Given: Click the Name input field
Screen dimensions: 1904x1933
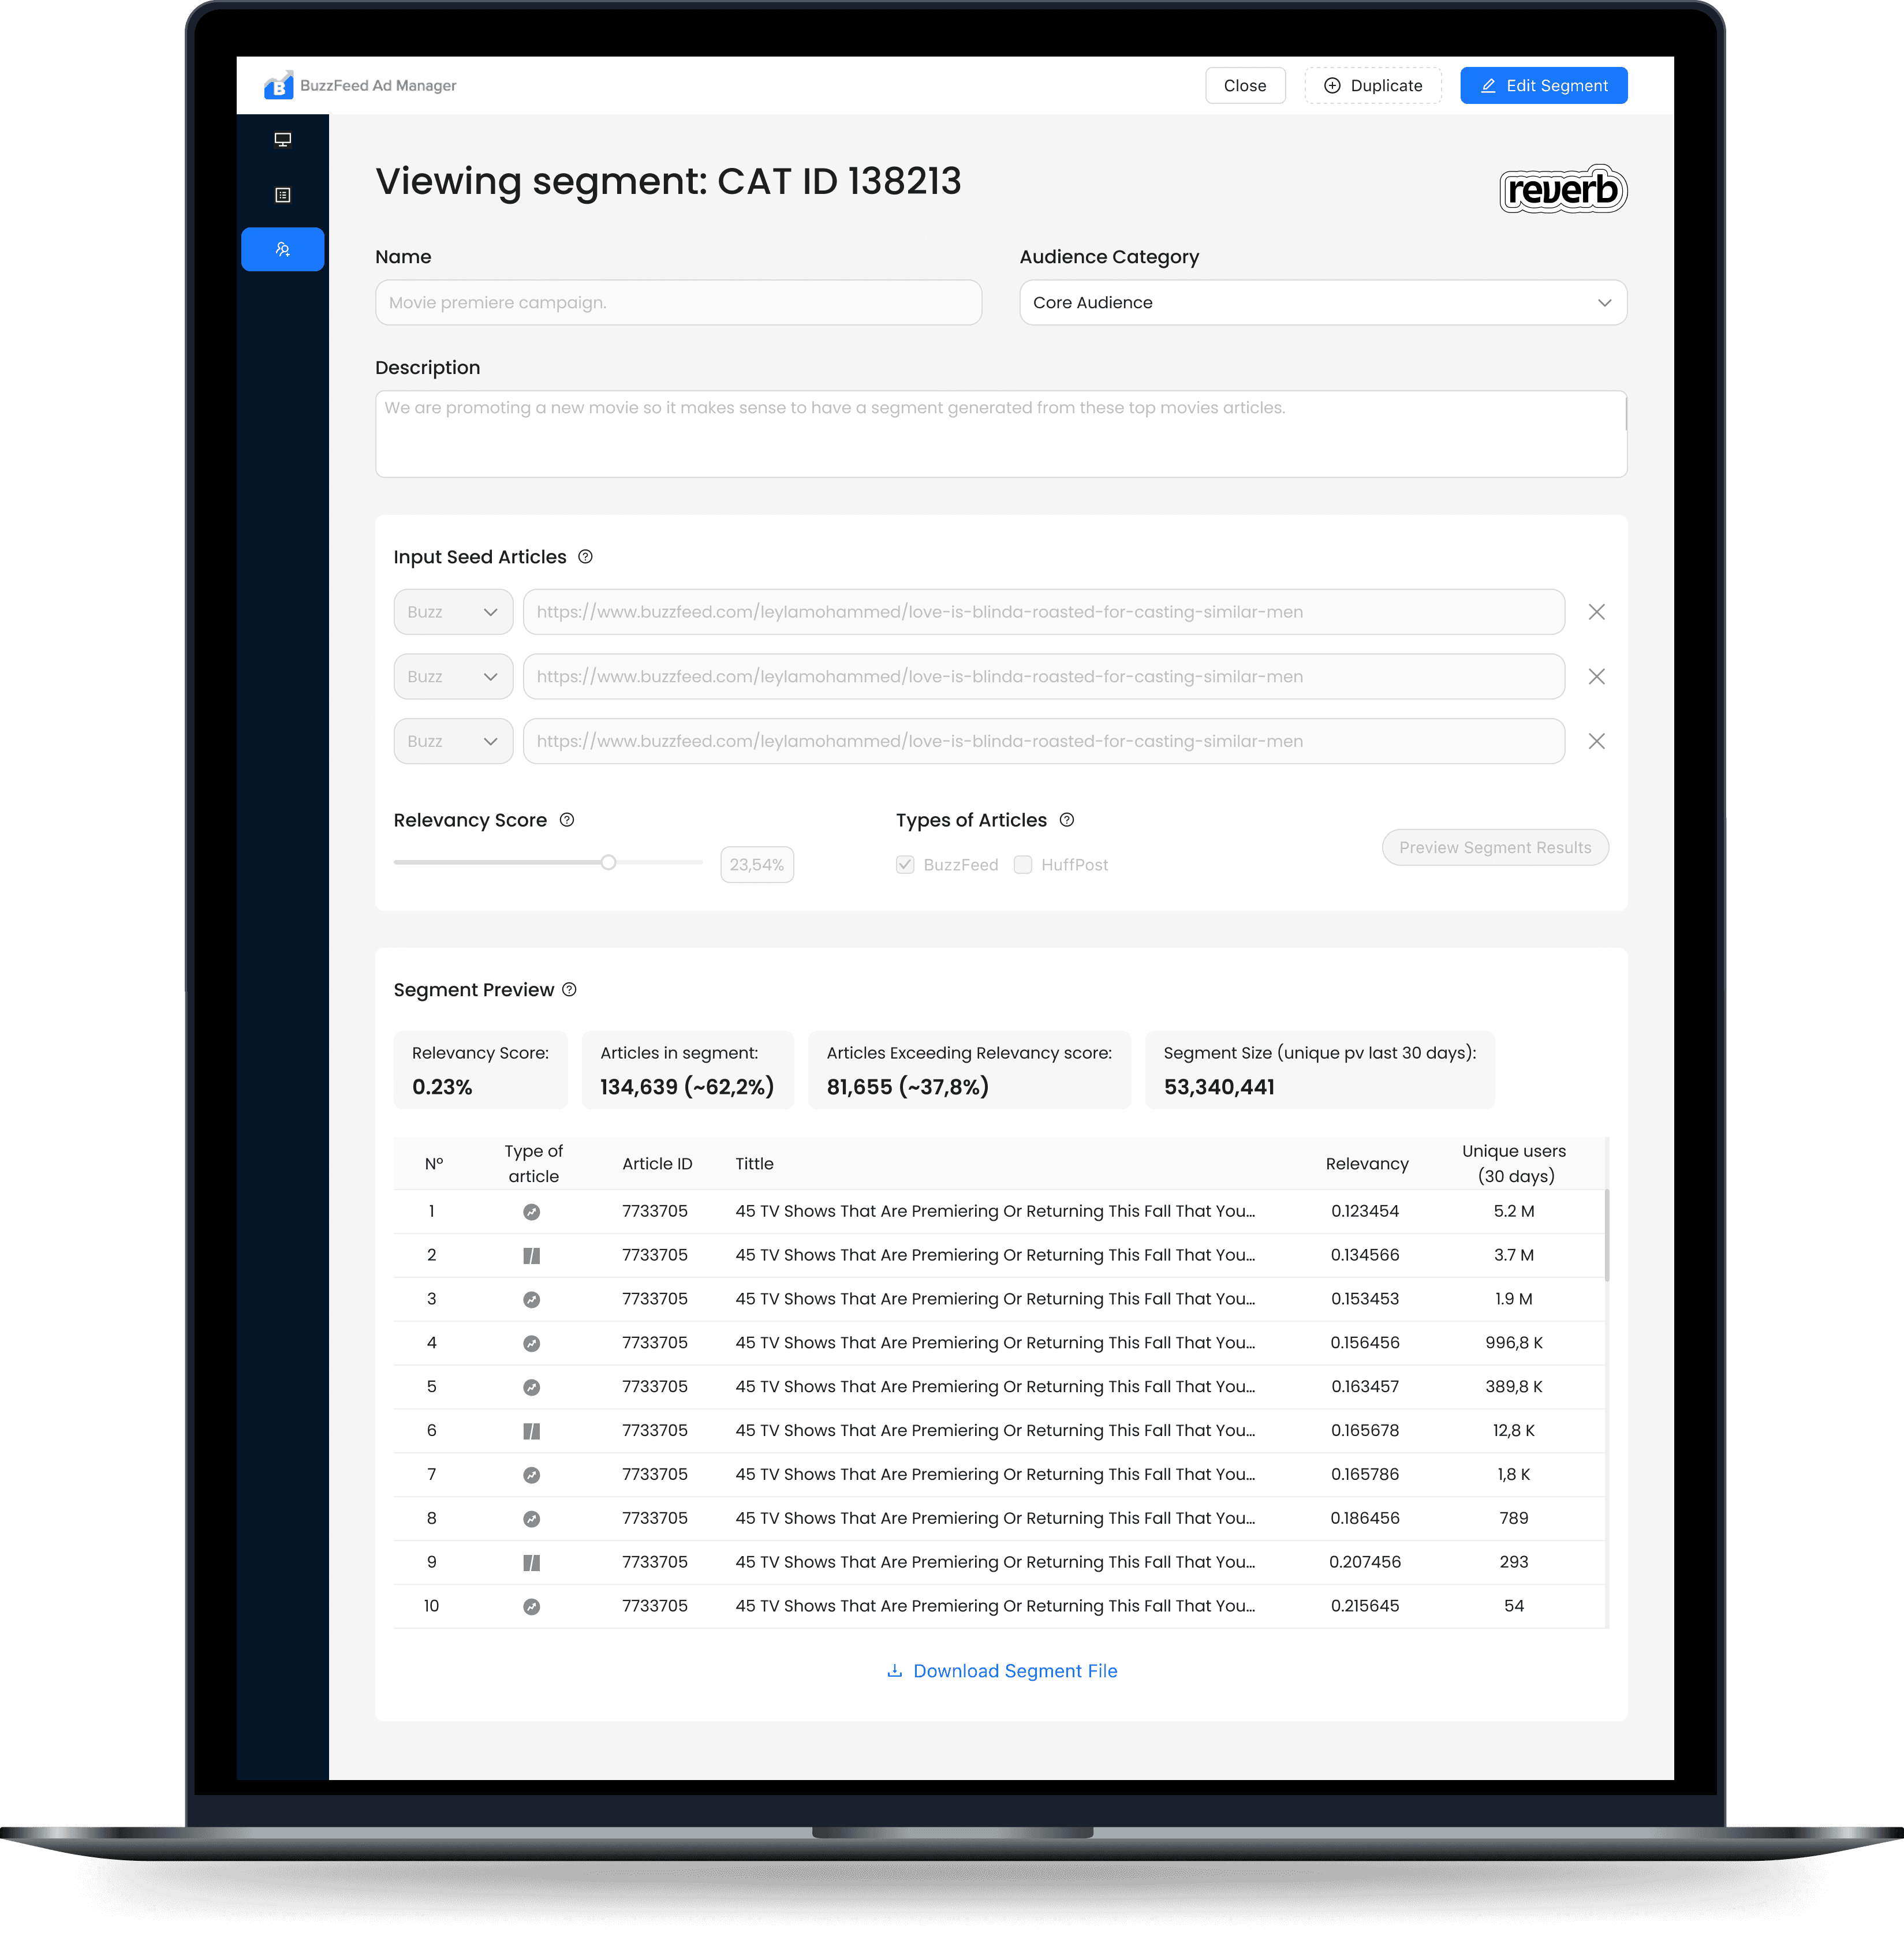Looking at the screenshot, I should tap(678, 303).
